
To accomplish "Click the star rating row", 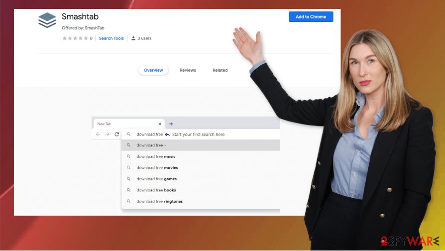I will [x=75, y=38].
